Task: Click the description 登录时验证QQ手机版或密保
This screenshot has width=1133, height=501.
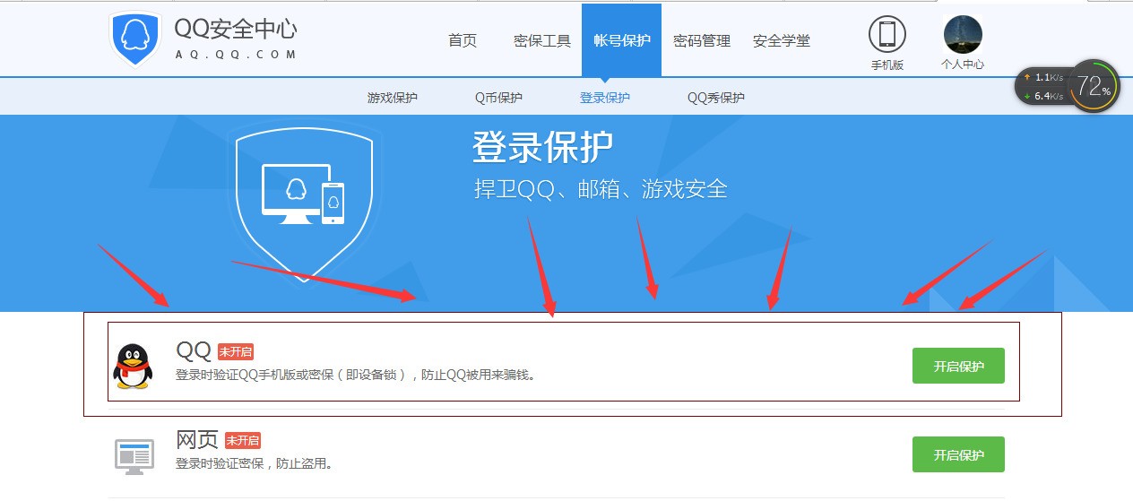Action: (x=356, y=375)
